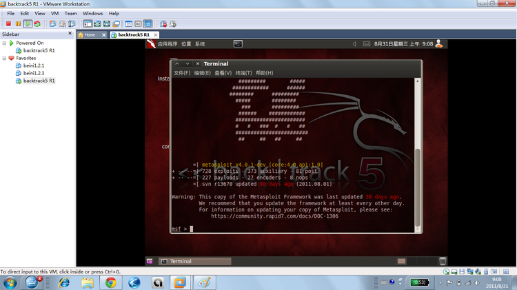This screenshot has height=290, width=517.
Task: Click the Terminal scrollbar up arrow
Action: pyautogui.click(x=418, y=81)
